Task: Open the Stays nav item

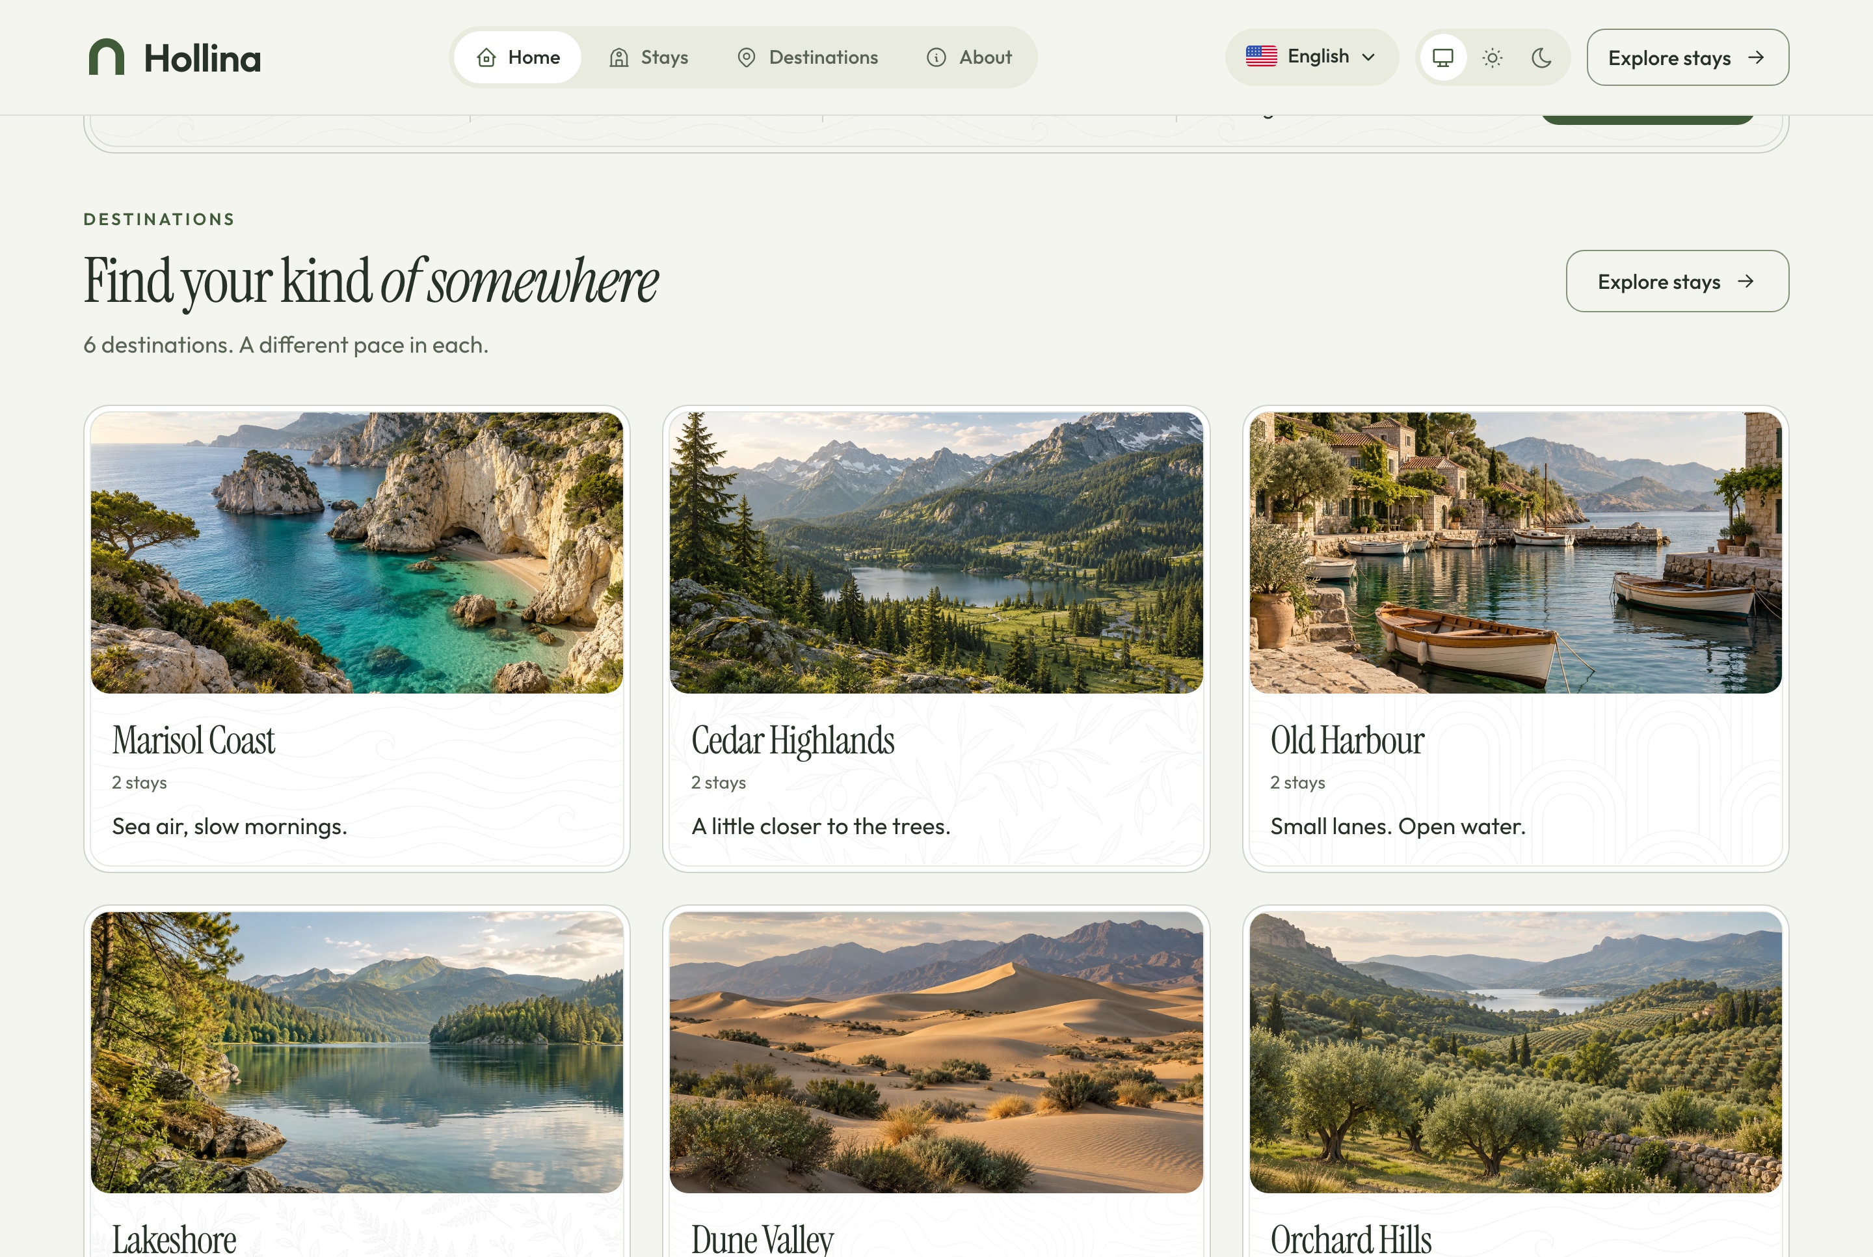Action: [648, 57]
